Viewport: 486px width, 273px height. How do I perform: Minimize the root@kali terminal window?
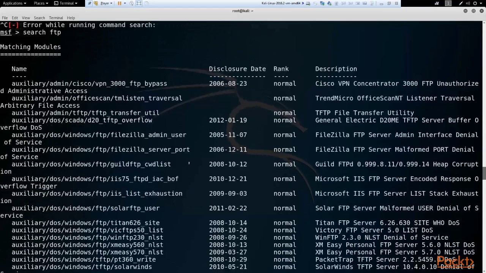465,11
